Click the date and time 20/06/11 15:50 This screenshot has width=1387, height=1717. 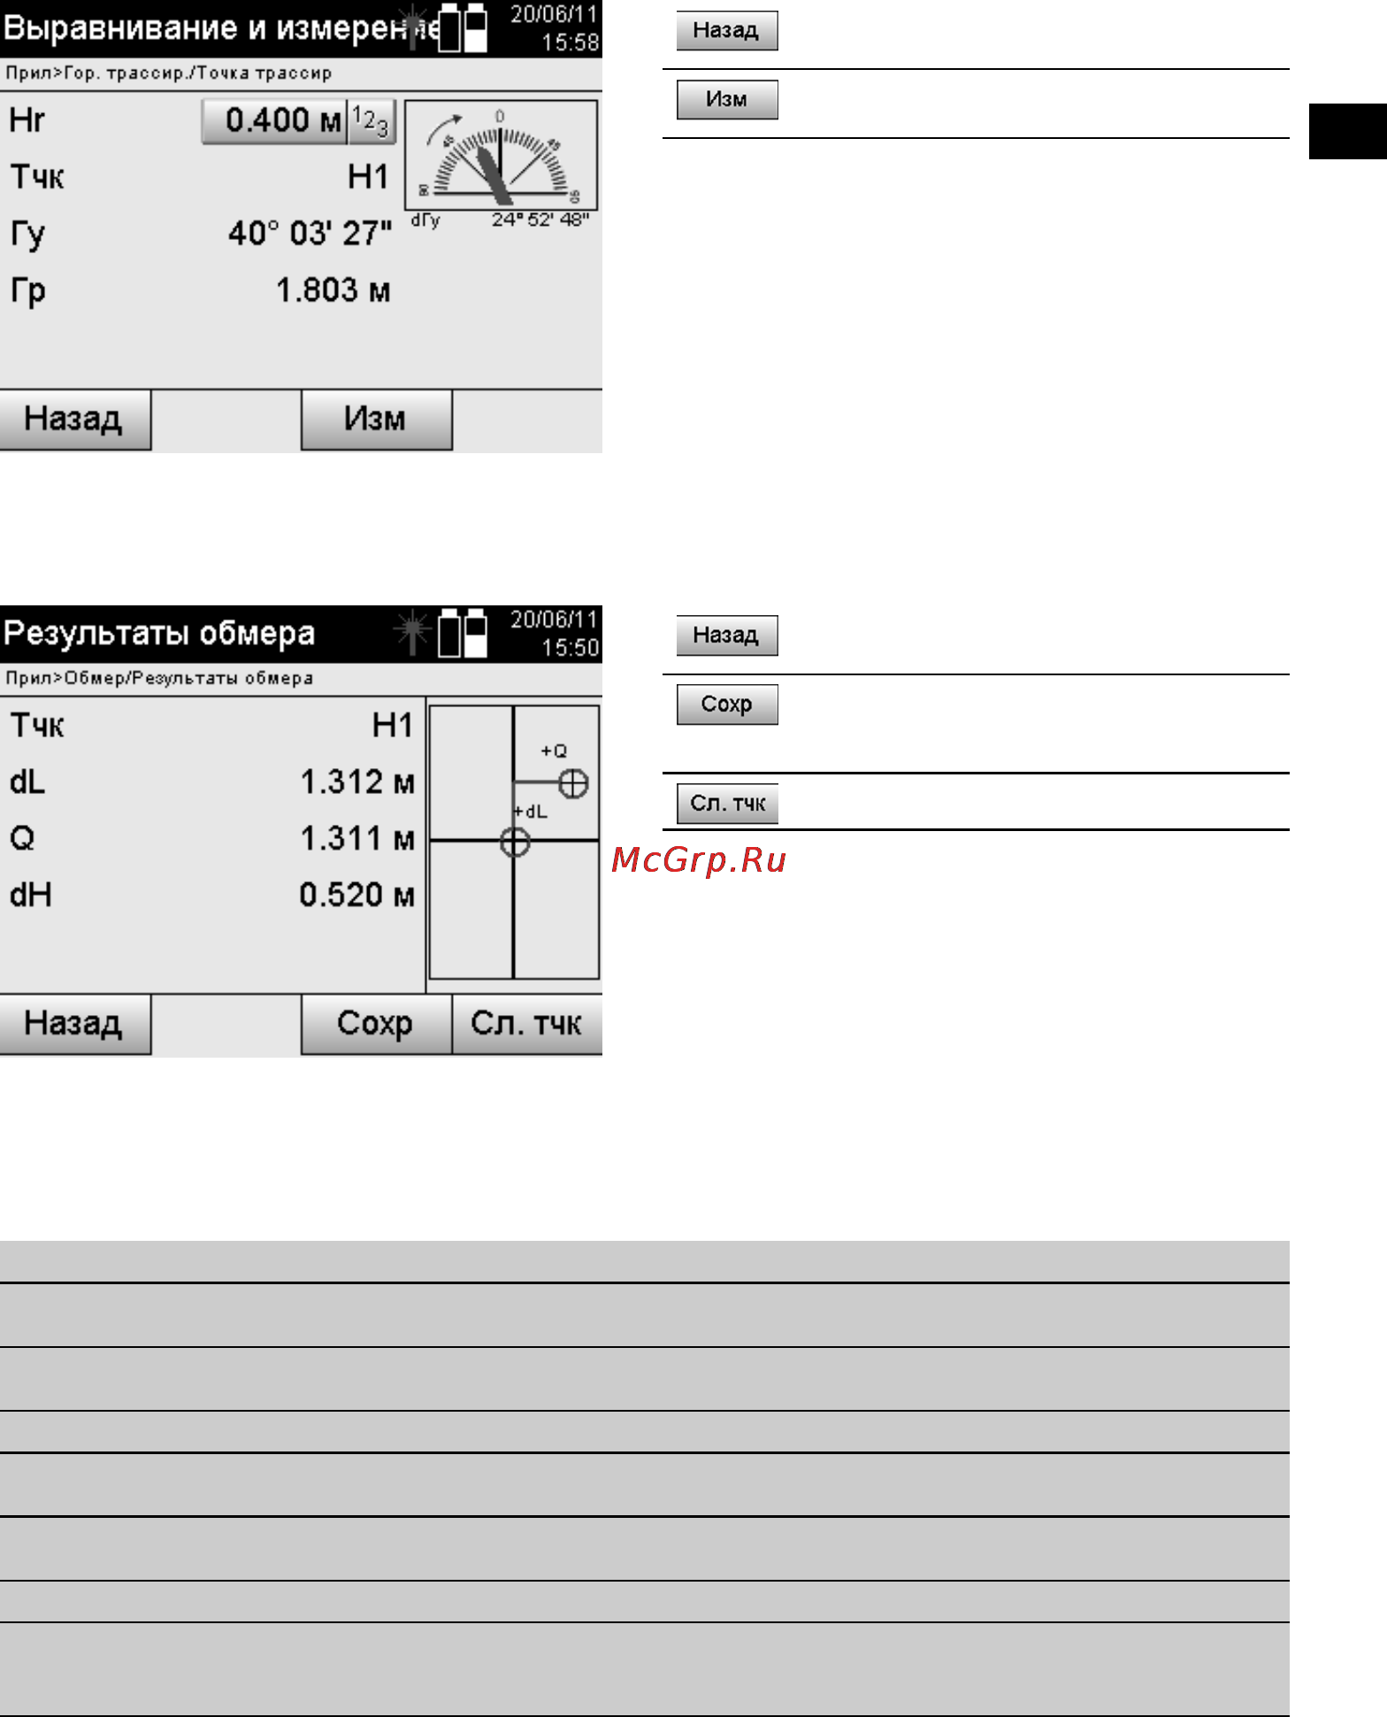[555, 634]
